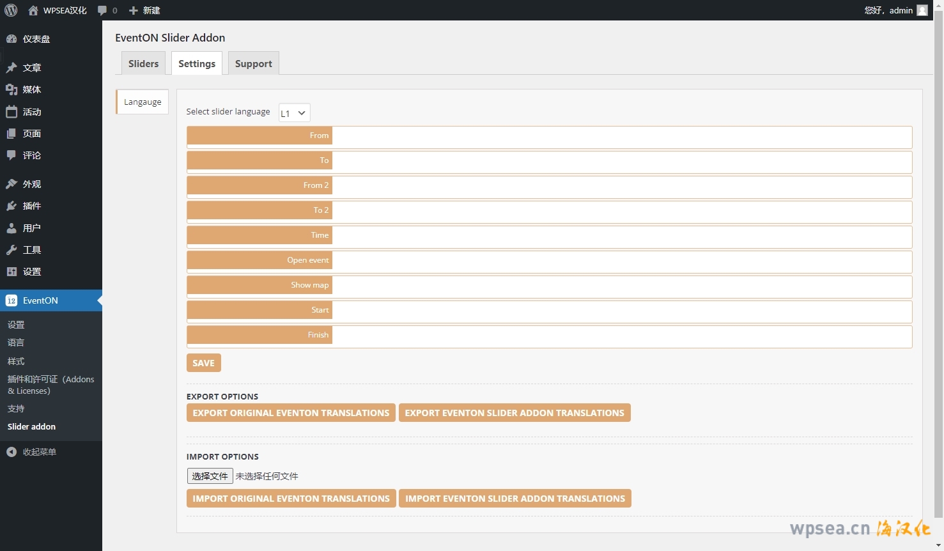The image size is (944, 551).
Task: Click the EventON calendar icon in sidebar
Action: (x=12, y=300)
